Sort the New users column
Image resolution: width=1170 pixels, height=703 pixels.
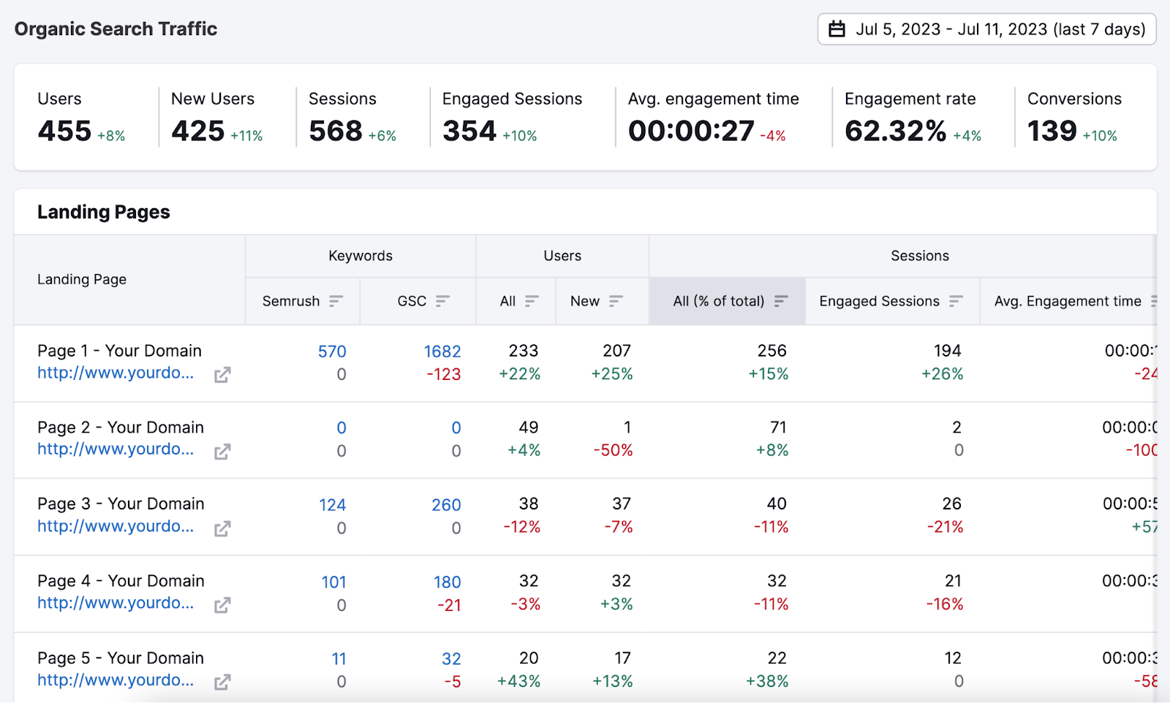tap(618, 300)
